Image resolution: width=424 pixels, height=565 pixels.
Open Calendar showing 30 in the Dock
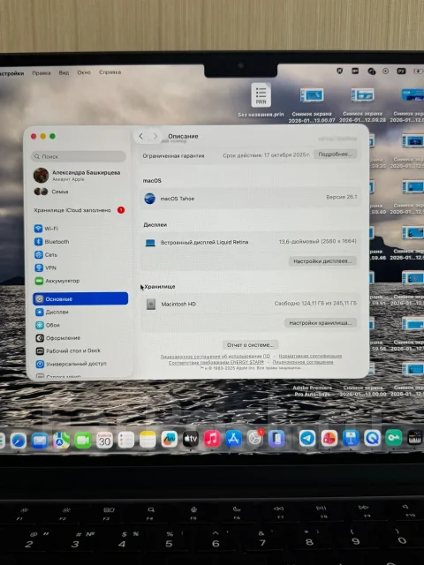[104, 440]
